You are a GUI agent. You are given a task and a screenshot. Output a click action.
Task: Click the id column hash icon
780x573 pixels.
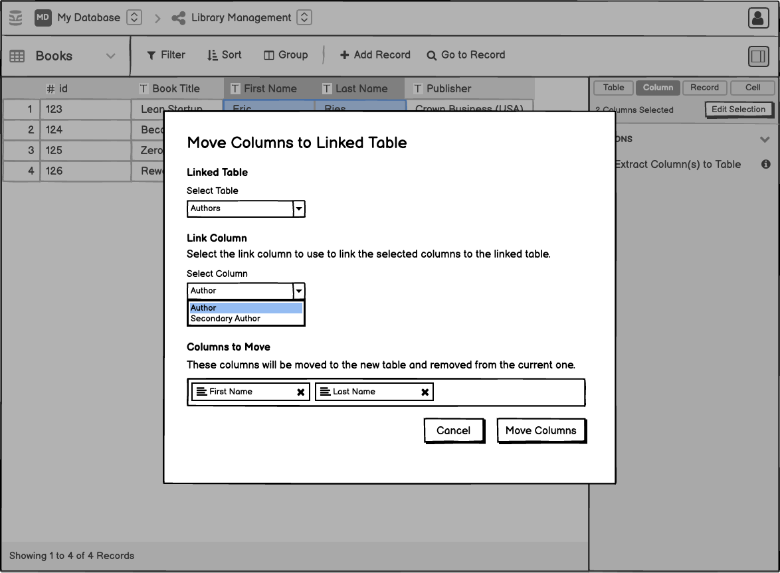click(50, 89)
